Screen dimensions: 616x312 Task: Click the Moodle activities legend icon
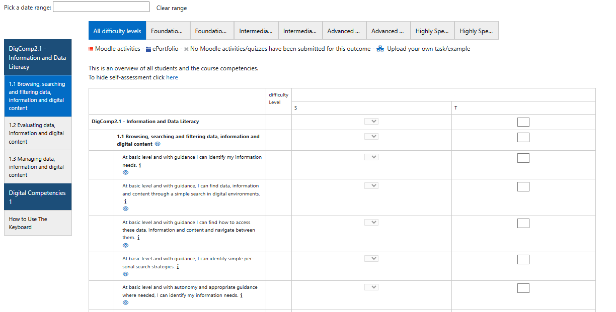point(91,49)
